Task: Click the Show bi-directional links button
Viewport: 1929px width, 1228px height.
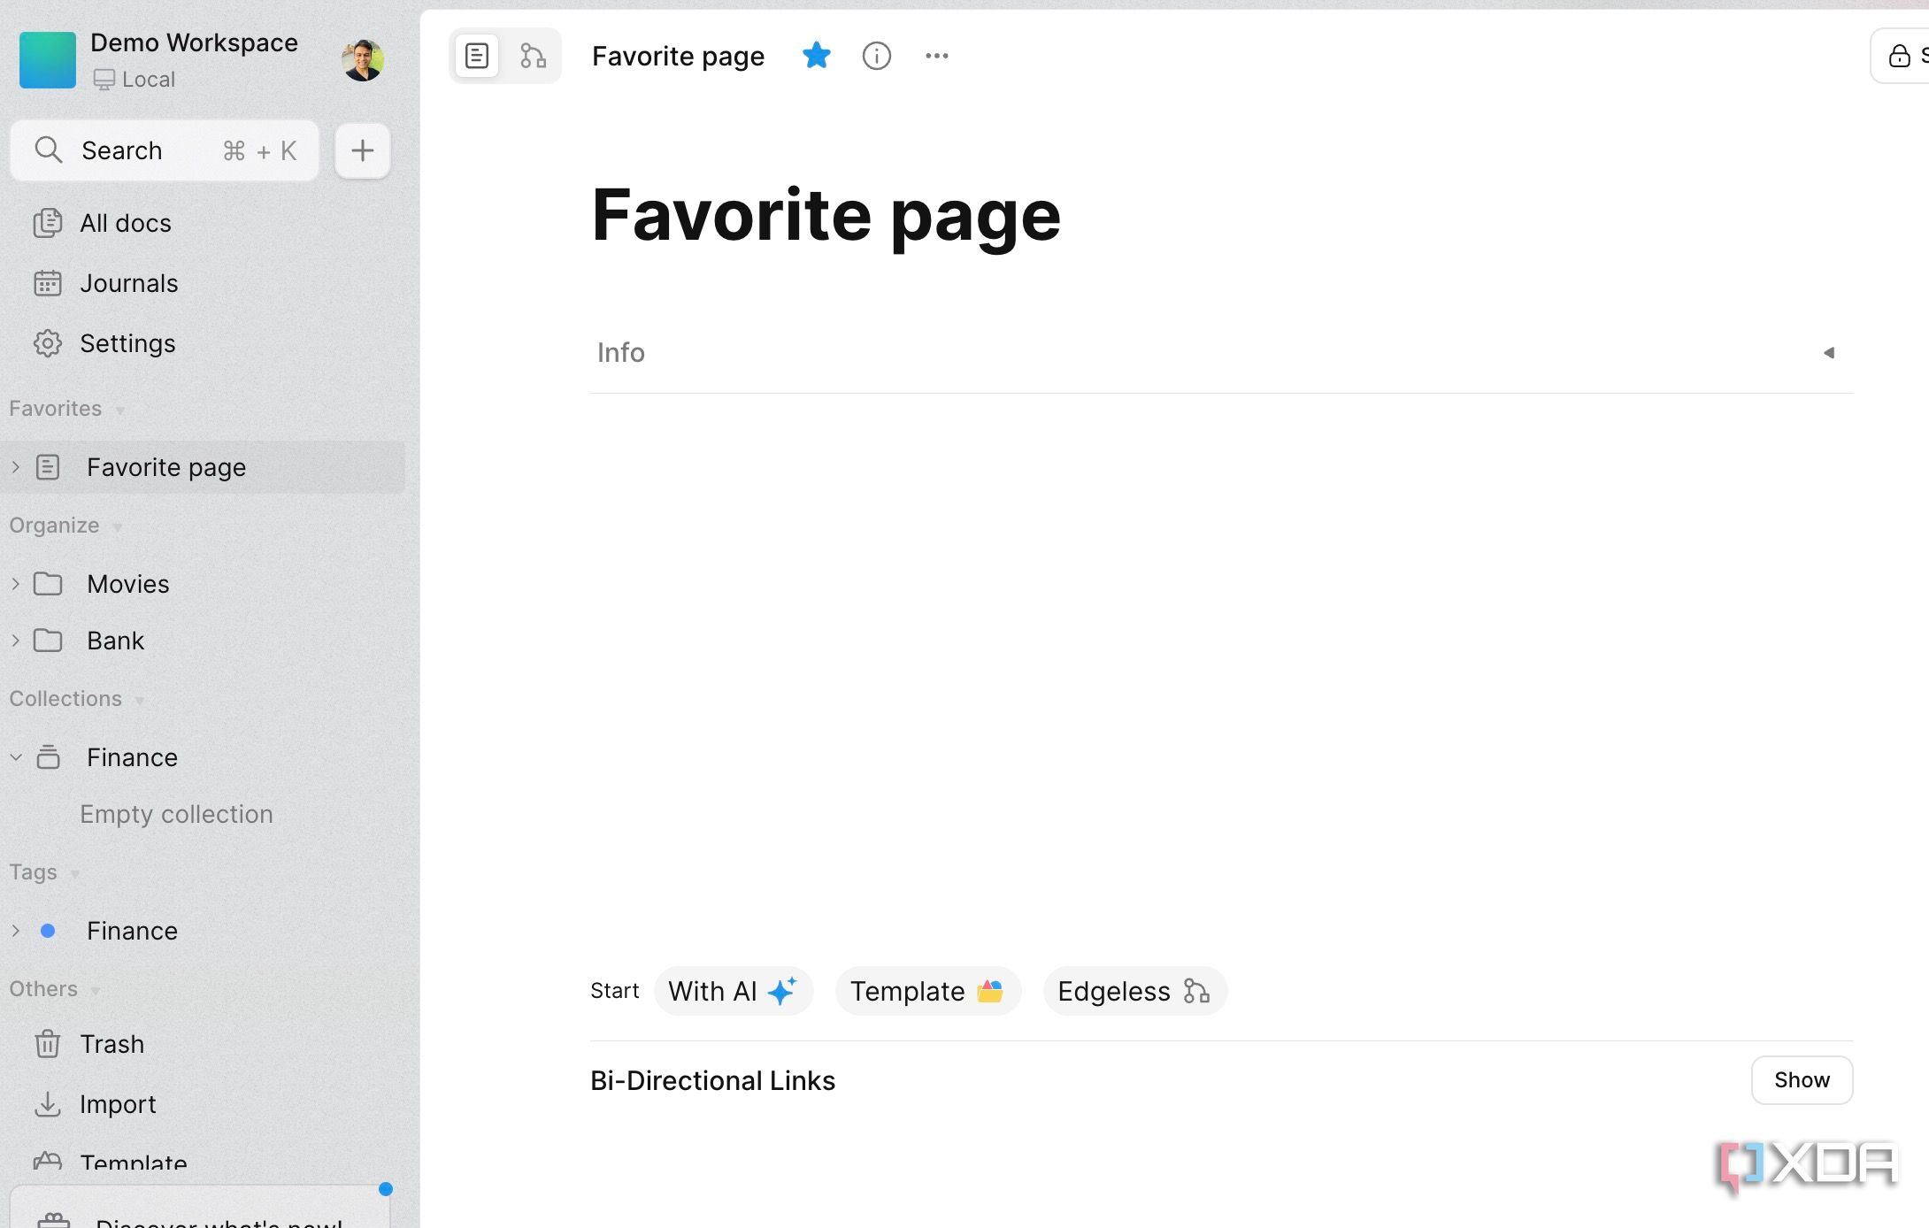Action: [x=1802, y=1080]
